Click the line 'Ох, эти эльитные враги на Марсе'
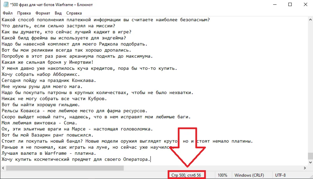 77,129
